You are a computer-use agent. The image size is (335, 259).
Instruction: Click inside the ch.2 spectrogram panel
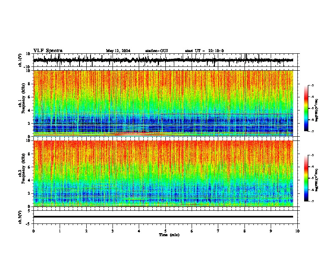click(x=163, y=174)
